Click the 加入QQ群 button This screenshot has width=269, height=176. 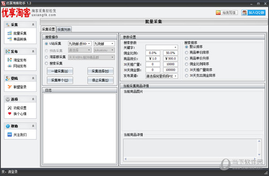(x=253, y=13)
